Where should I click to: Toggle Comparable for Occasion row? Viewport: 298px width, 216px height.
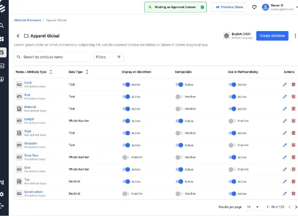(x=179, y=145)
